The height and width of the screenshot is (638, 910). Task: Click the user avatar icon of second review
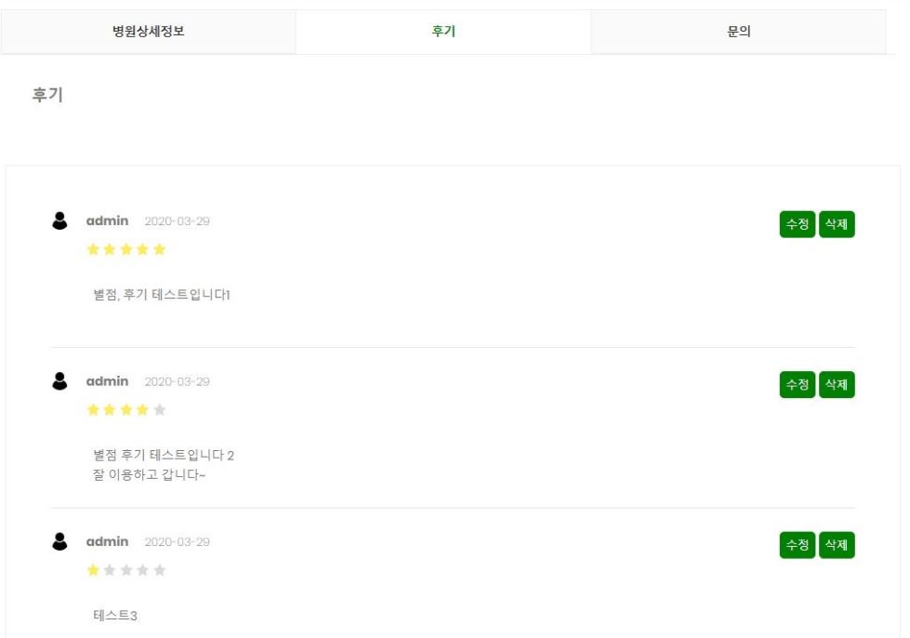point(59,380)
